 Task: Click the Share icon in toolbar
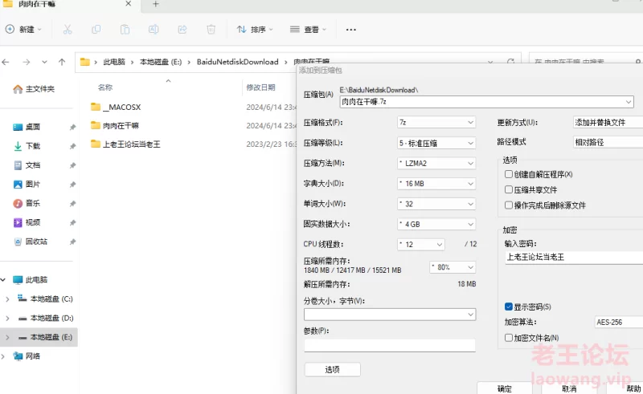pyautogui.click(x=182, y=30)
